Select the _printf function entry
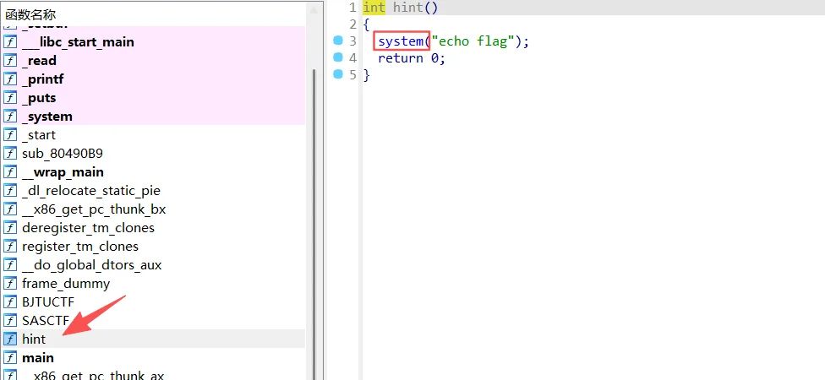825x380 pixels. tap(43, 79)
